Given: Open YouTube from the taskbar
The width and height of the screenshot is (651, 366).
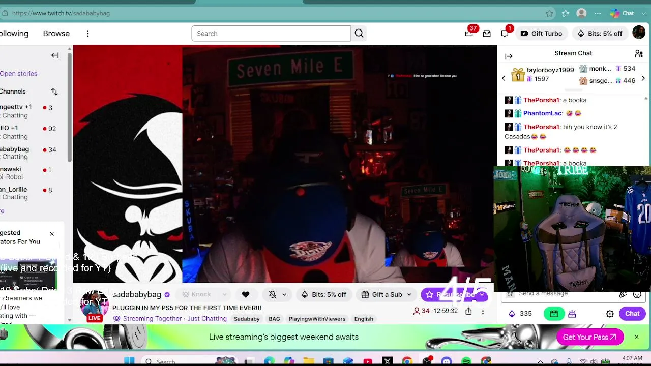Looking at the screenshot, I should click(368, 361).
